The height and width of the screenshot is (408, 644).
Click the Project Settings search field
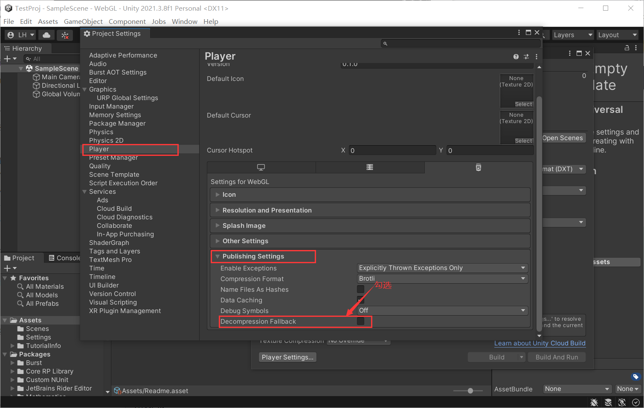coord(461,43)
